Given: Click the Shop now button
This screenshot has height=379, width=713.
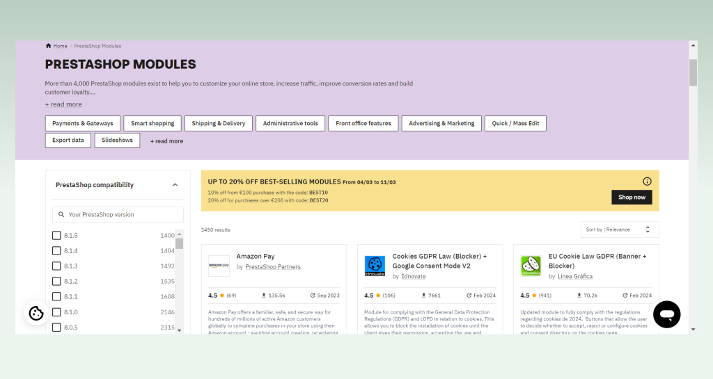Looking at the screenshot, I should 632,197.
